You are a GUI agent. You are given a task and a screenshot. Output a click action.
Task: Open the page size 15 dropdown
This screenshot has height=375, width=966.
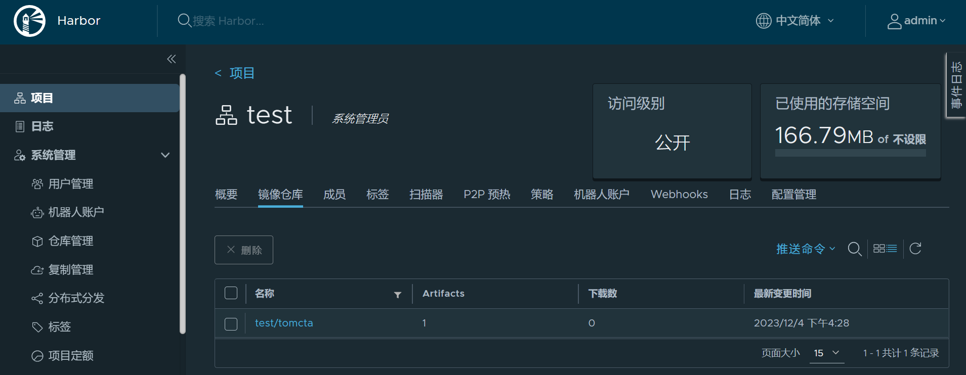coord(827,353)
